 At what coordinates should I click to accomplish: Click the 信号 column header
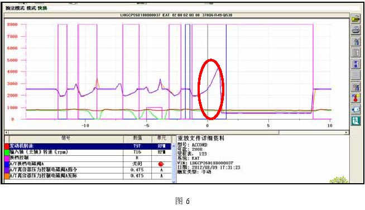click(66, 138)
